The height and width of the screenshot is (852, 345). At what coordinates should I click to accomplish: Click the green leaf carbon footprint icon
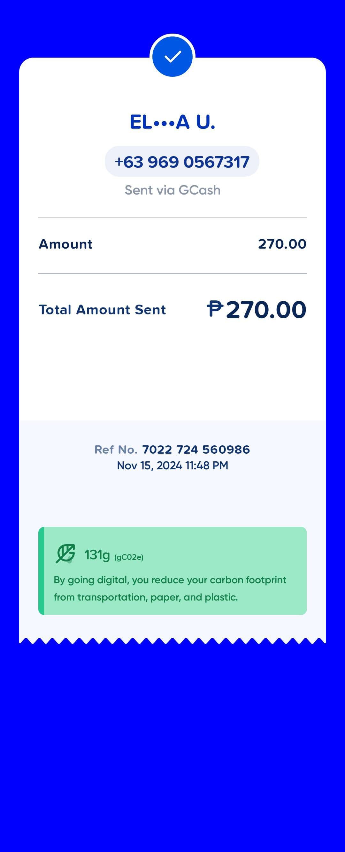pos(65,554)
